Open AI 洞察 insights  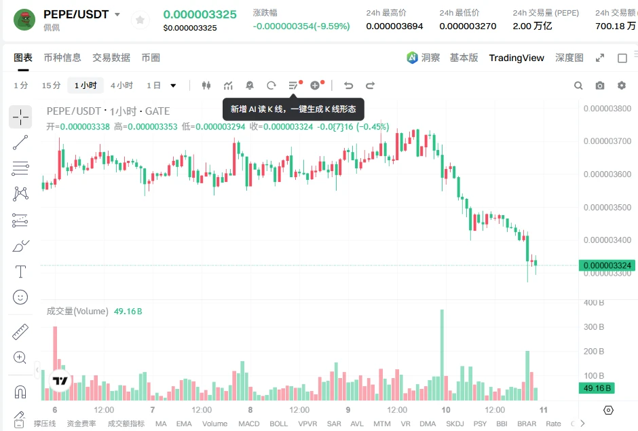pos(423,58)
